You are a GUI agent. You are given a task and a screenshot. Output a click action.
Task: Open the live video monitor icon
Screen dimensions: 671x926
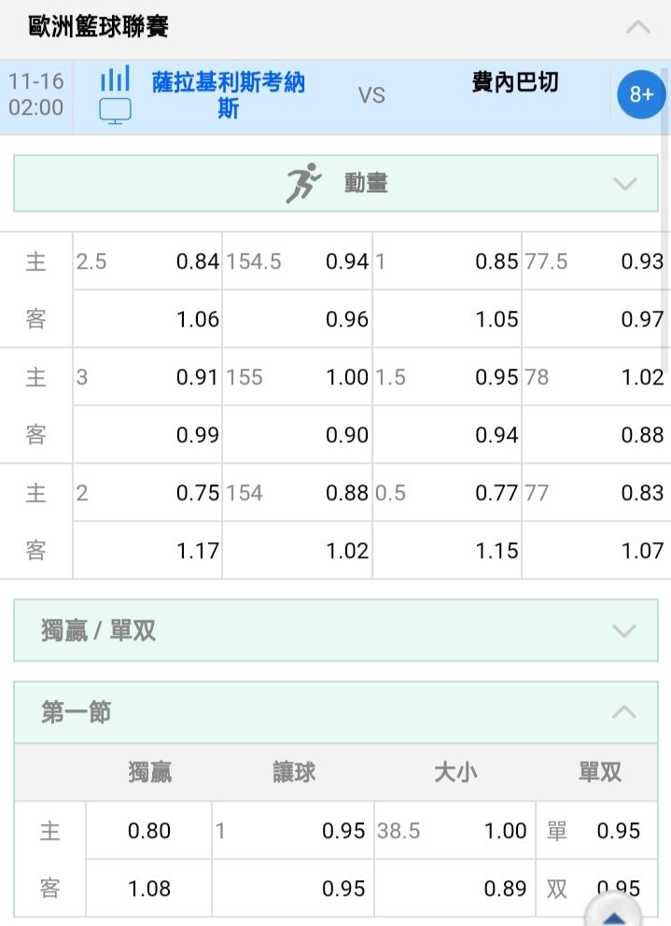point(115,111)
